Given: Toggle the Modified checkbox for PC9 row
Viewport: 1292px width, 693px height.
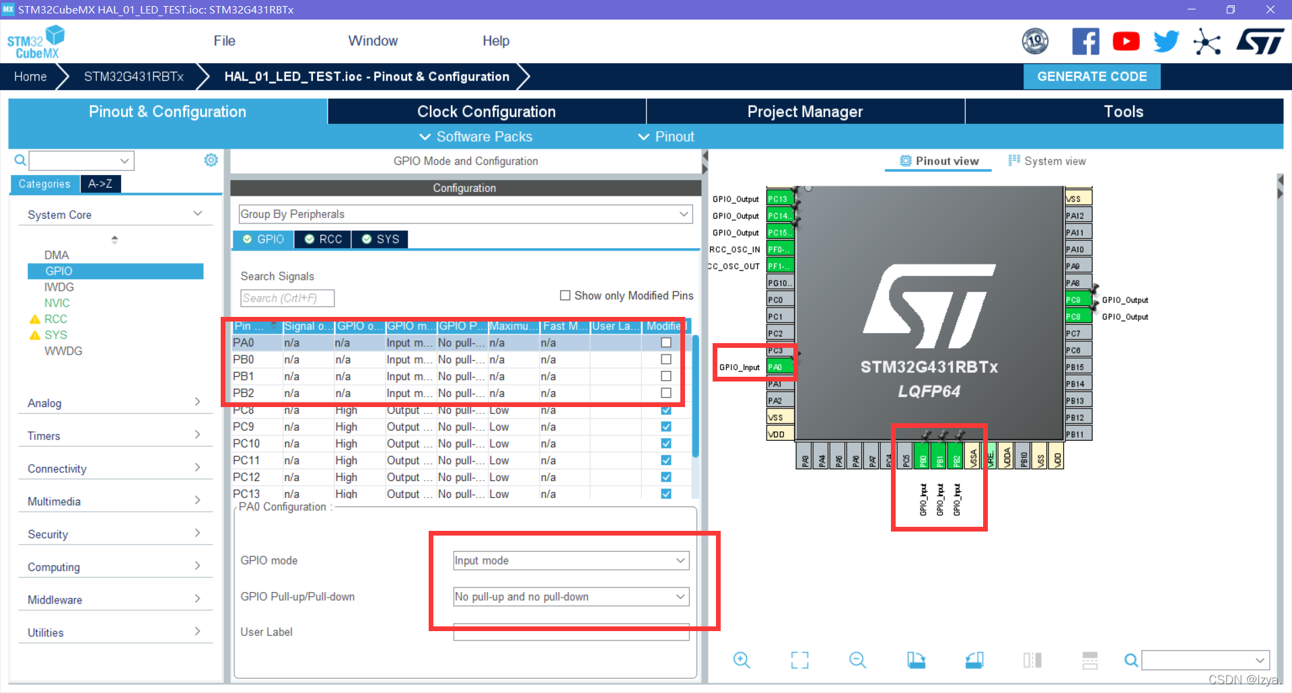Looking at the screenshot, I should (x=666, y=427).
